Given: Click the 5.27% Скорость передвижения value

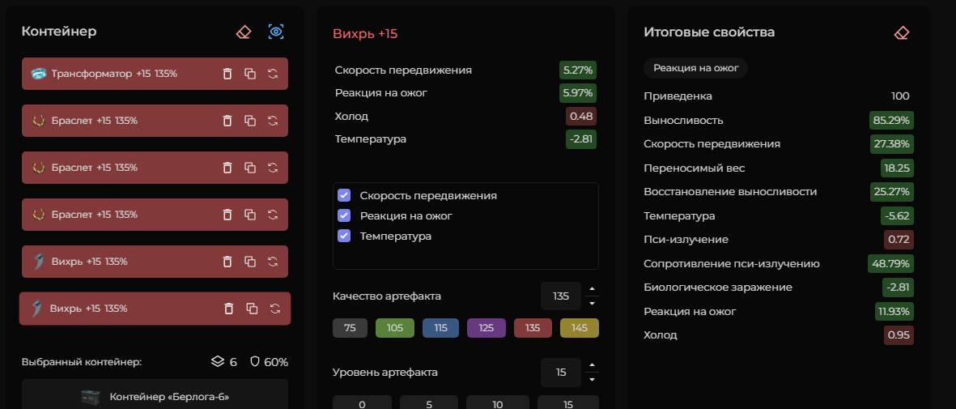Looking at the screenshot, I should pos(578,70).
